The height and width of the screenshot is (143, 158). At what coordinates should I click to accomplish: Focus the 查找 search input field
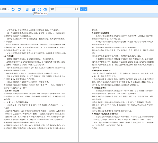65,9
